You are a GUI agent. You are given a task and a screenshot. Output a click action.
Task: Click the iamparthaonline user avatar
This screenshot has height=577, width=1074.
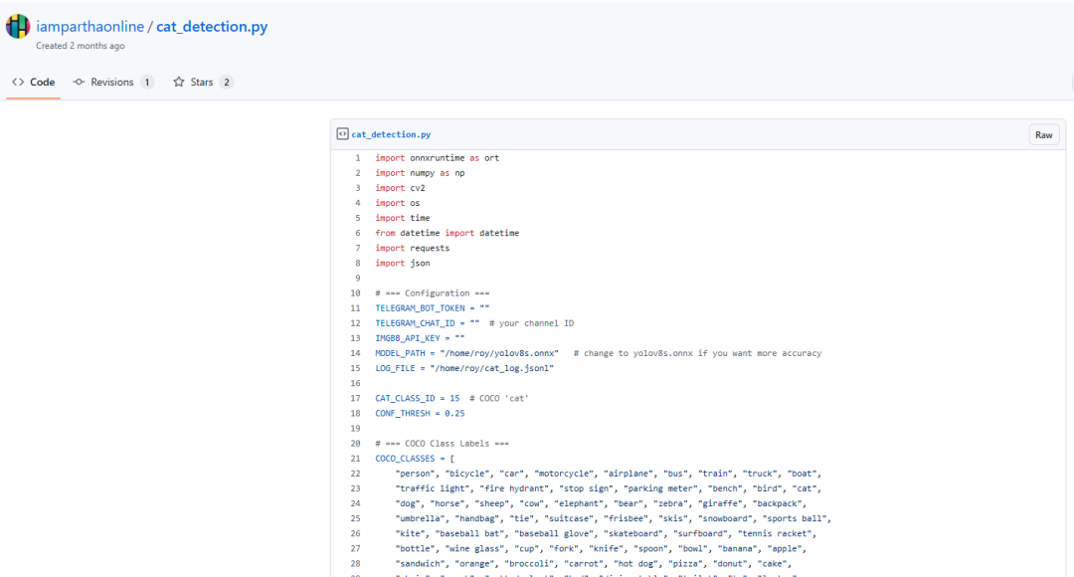point(18,27)
